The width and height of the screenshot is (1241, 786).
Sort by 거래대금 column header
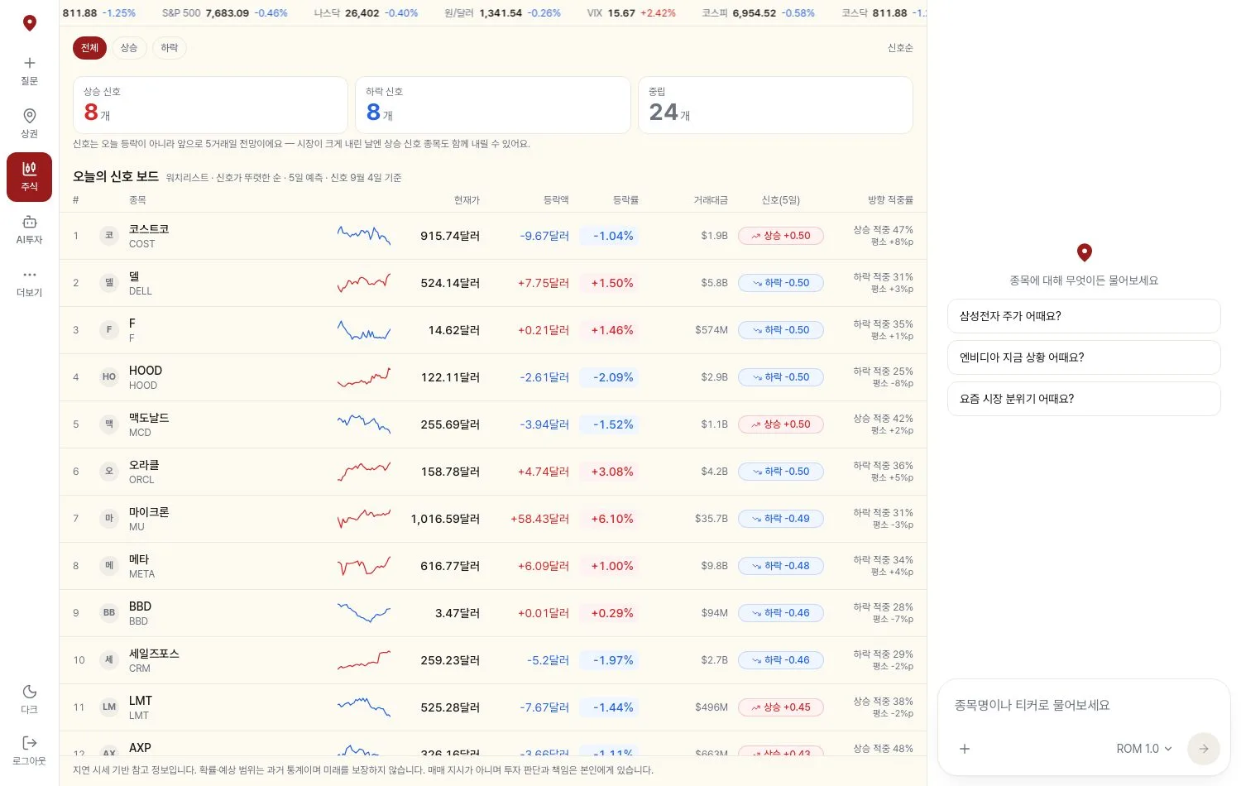[711, 200]
